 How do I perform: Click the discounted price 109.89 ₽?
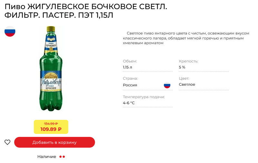point(51,129)
